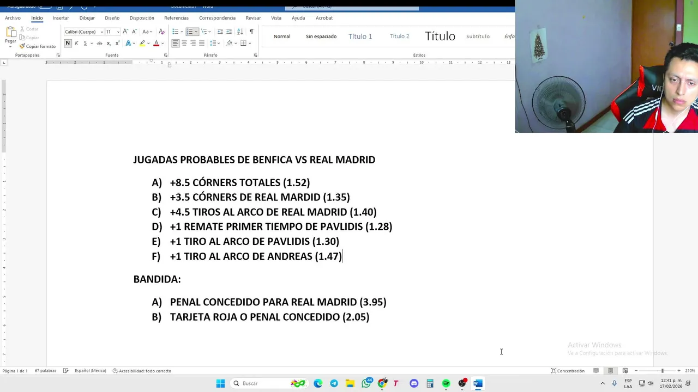Viewport: 698px width, 392px height.
Task: Switch to the Referencias tab
Action: [176, 18]
